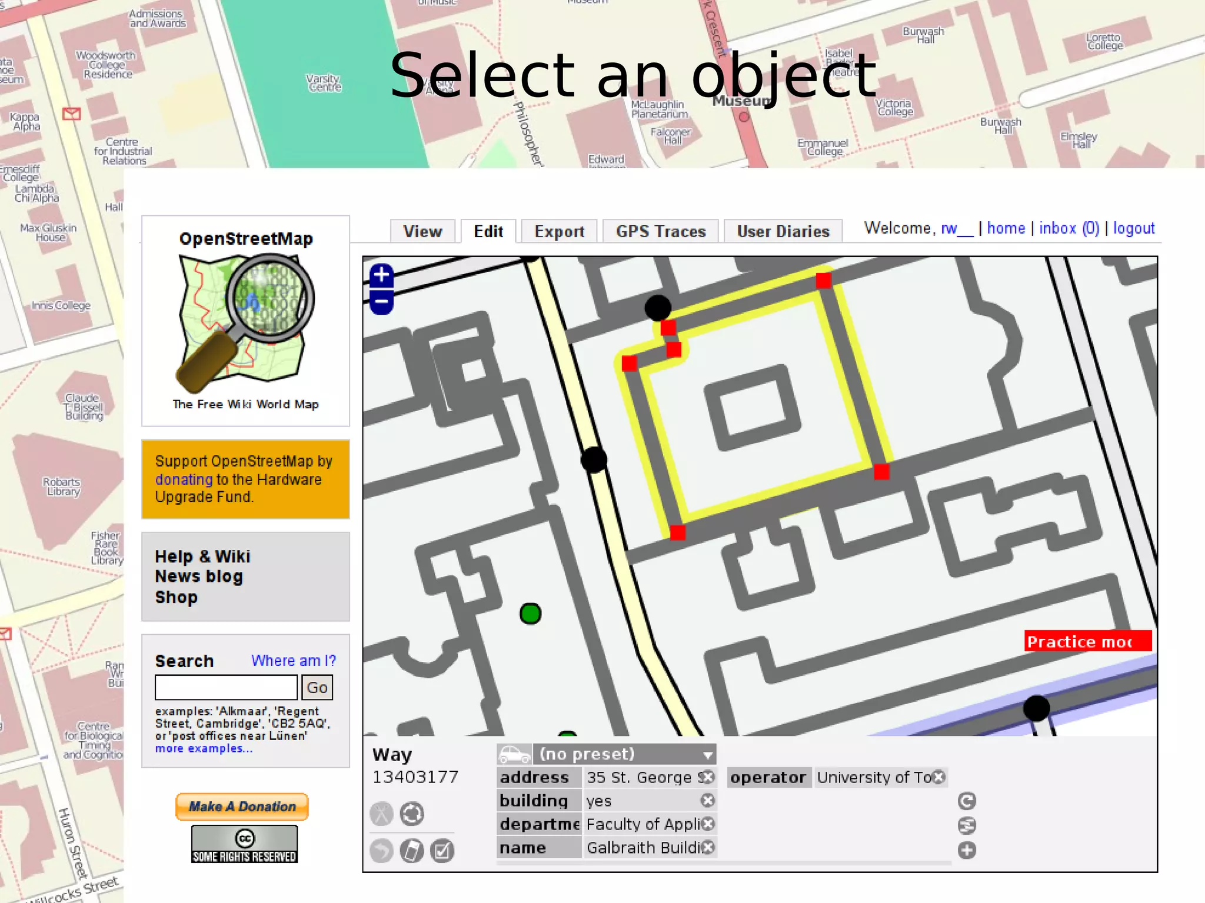Click the add new tag plus icon
The image size is (1205, 903).
click(967, 850)
